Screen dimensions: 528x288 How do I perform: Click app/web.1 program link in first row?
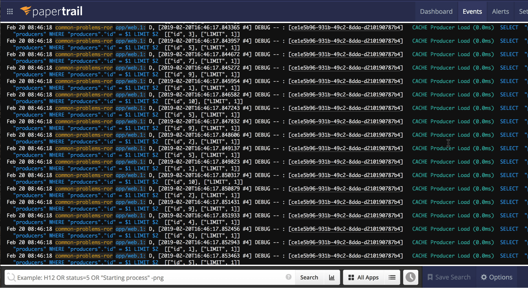[130, 27]
